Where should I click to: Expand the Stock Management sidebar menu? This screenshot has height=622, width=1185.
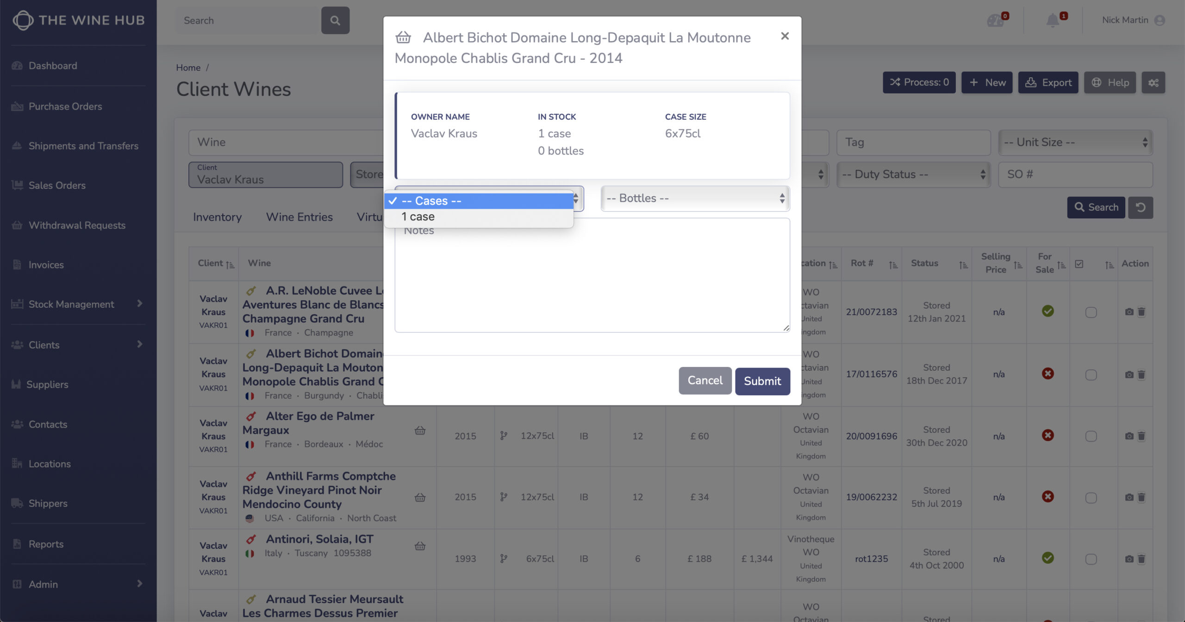(78, 304)
